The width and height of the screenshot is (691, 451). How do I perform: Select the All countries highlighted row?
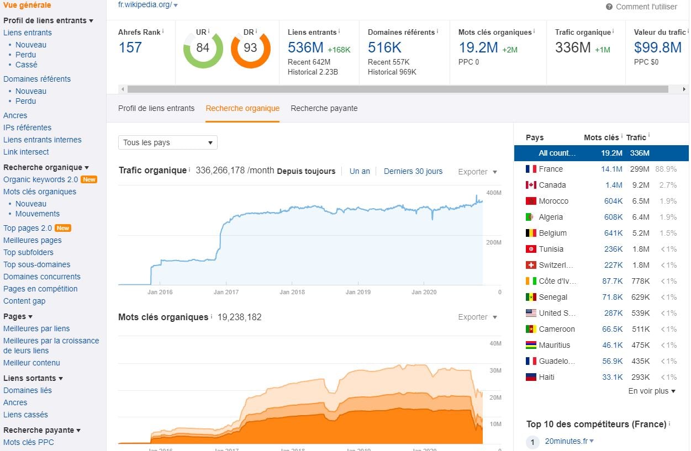coord(602,153)
